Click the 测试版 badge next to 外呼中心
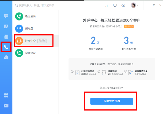163x114 pixels. coord(42,41)
